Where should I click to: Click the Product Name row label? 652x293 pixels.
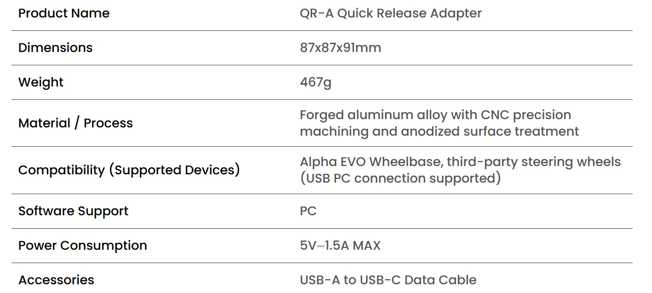64,13
